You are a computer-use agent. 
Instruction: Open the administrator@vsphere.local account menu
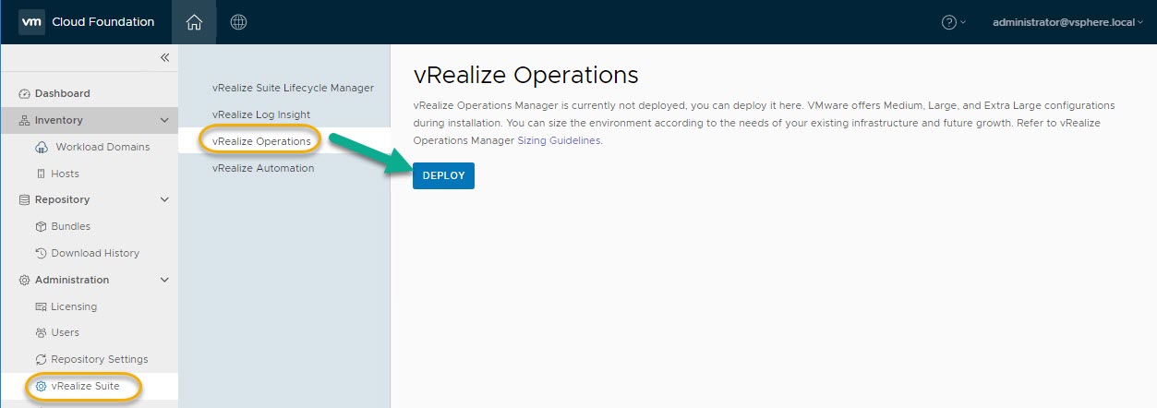[x=1067, y=22]
